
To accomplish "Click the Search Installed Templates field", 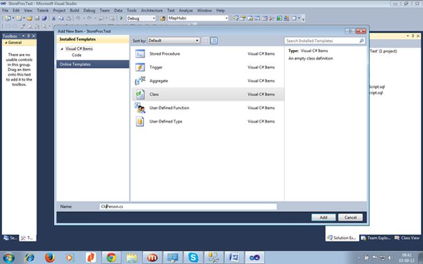I will pos(322,41).
